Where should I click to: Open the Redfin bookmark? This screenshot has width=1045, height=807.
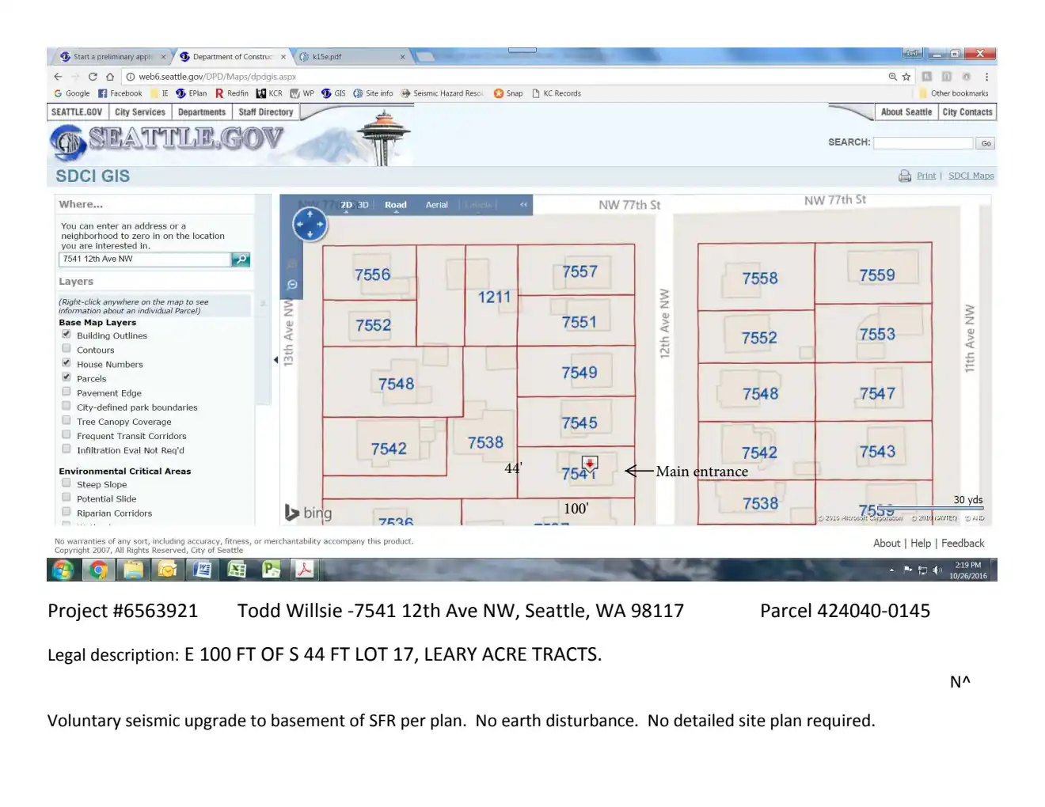[232, 93]
